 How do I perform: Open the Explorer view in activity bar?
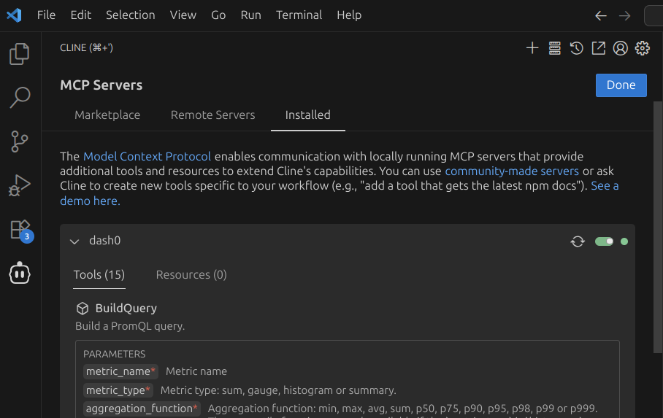(x=20, y=53)
